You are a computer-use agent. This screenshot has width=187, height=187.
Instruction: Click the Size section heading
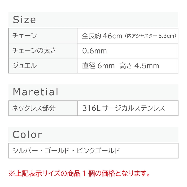(x=25, y=20)
